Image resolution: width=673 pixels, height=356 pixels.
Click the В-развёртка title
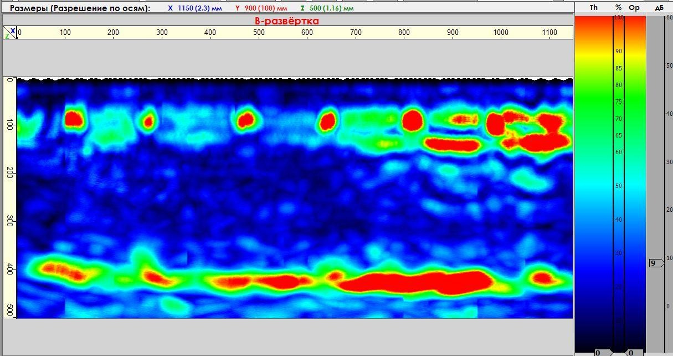click(x=286, y=21)
